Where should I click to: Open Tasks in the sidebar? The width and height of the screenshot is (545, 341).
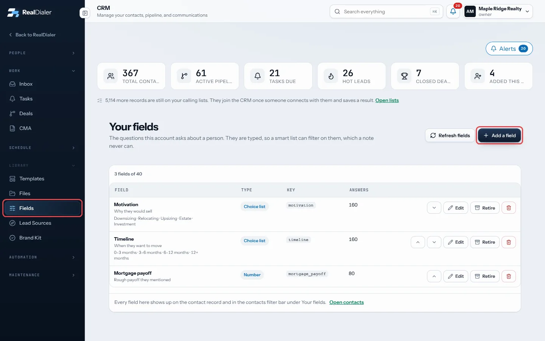pyautogui.click(x=42, y=99)
